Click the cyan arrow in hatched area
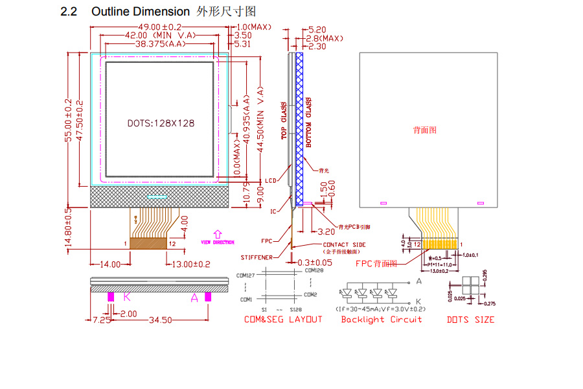Image resolution: width=583 pixels, height=389 pixels. click(157, 196)
